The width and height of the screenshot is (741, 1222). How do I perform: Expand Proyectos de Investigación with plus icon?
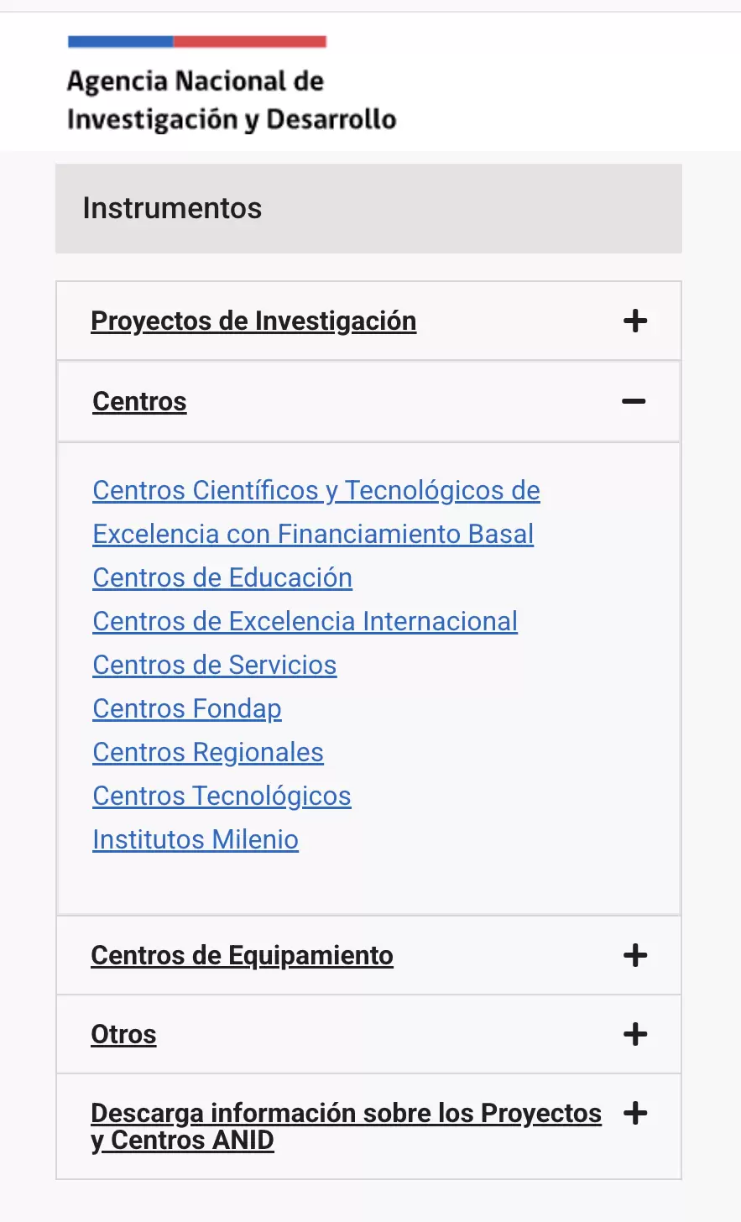point(635,321)
